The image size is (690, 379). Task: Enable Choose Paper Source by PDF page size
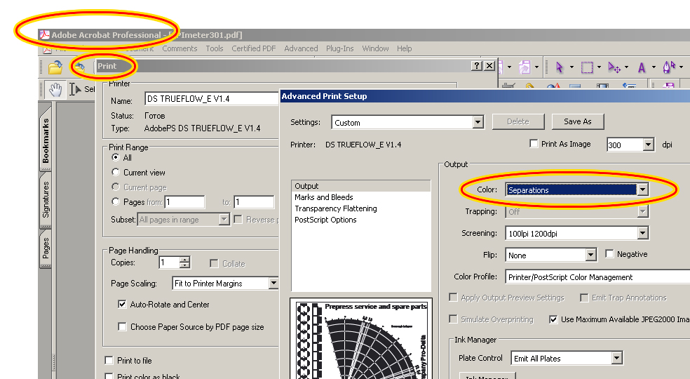[x=122, y=326]
